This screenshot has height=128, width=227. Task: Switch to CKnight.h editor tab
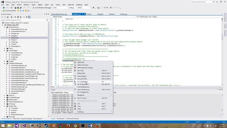point(100,14)
